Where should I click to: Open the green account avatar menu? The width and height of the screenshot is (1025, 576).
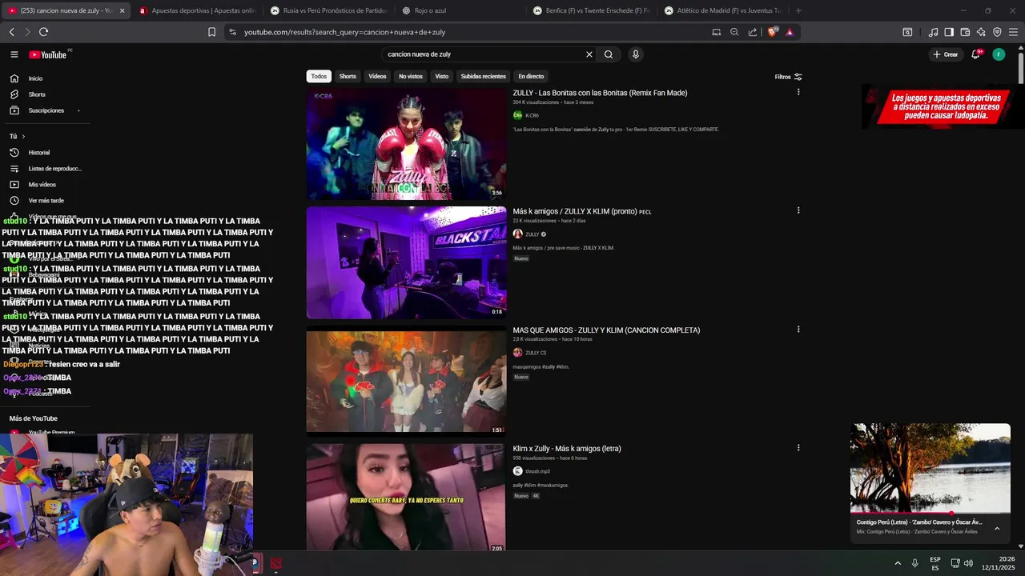click(999, 54)
